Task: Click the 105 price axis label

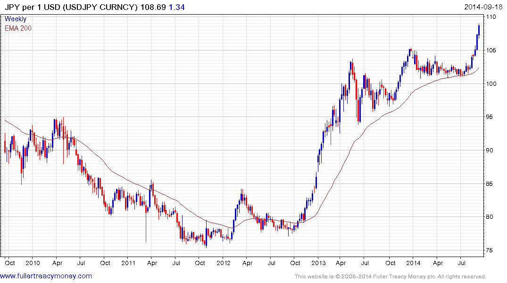Action: (491, 50)
